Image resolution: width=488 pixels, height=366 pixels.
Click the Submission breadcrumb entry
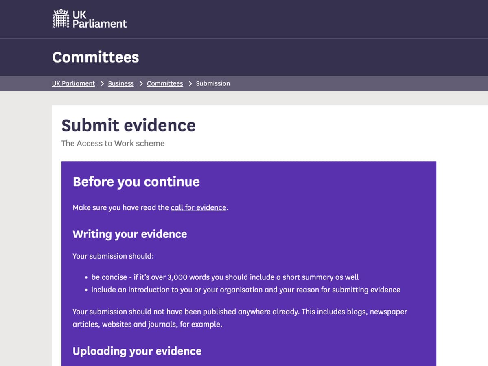click(213, 83)
